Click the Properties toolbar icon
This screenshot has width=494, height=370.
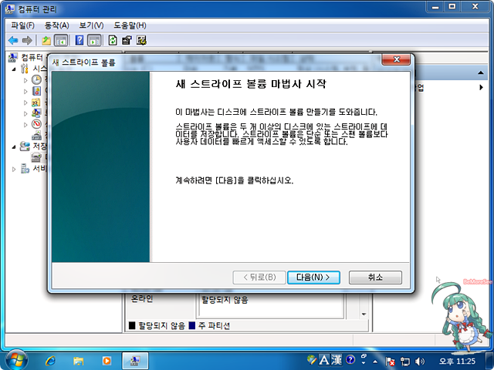click(127, 40)
